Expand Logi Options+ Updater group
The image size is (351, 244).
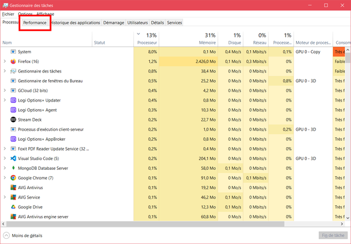coord(5,100)
